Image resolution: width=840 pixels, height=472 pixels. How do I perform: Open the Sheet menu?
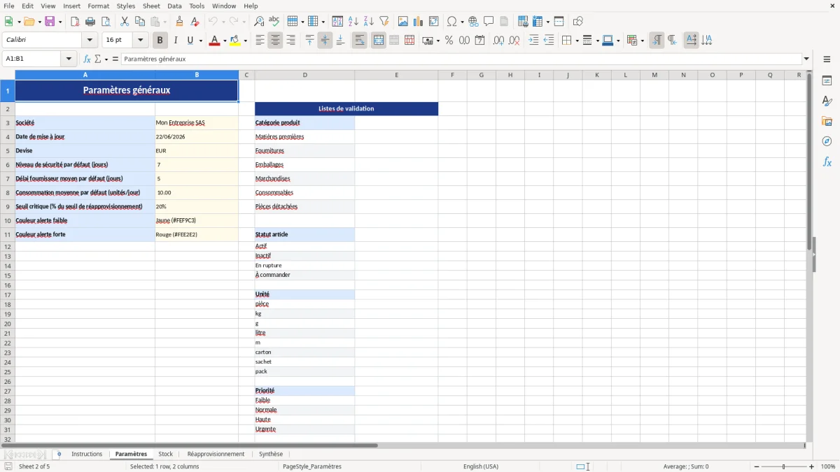point(151,6)
